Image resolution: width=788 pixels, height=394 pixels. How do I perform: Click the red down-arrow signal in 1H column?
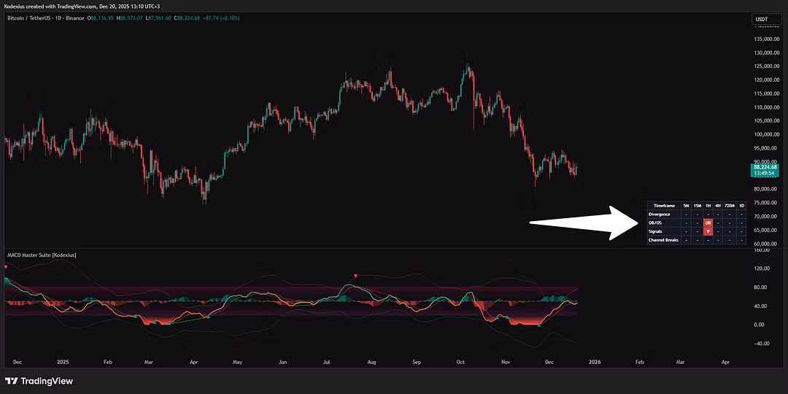(x=708, y=231)
